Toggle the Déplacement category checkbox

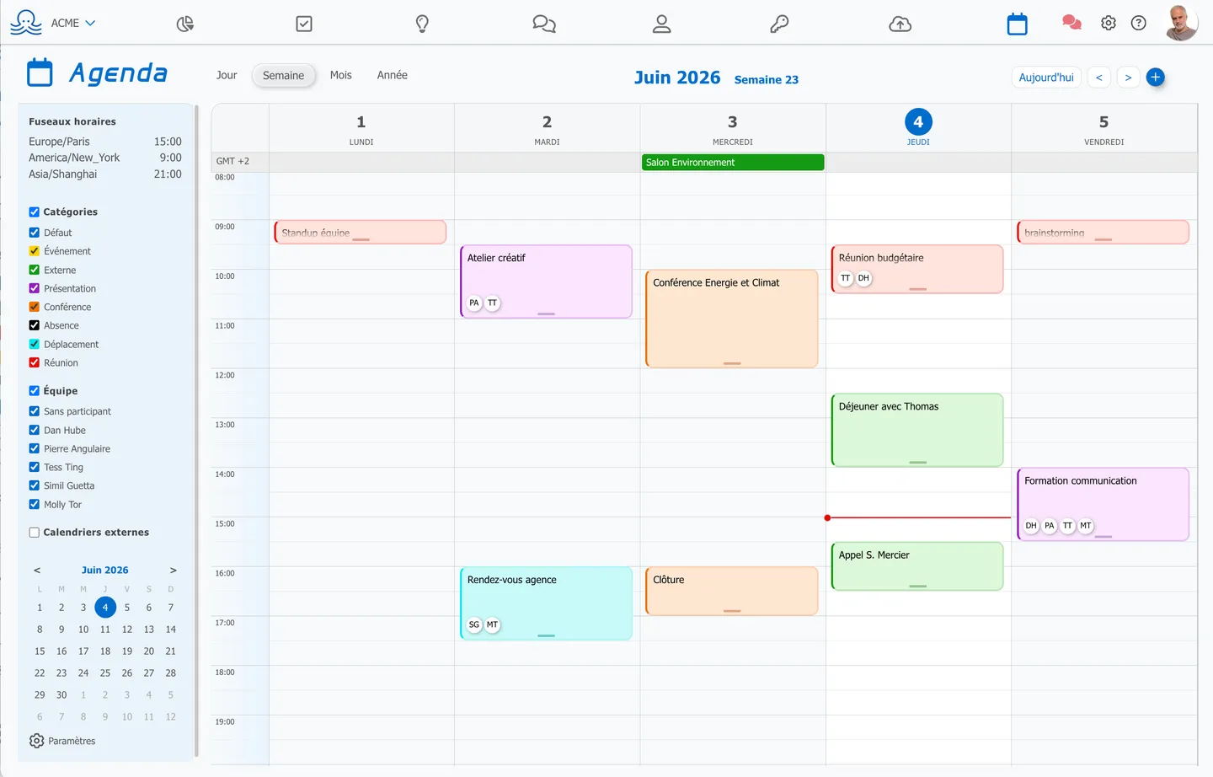35,344
